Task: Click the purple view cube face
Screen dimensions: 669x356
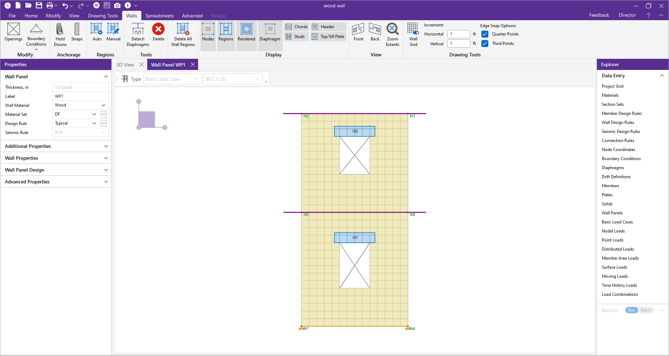Action: (x=147, y=119)
